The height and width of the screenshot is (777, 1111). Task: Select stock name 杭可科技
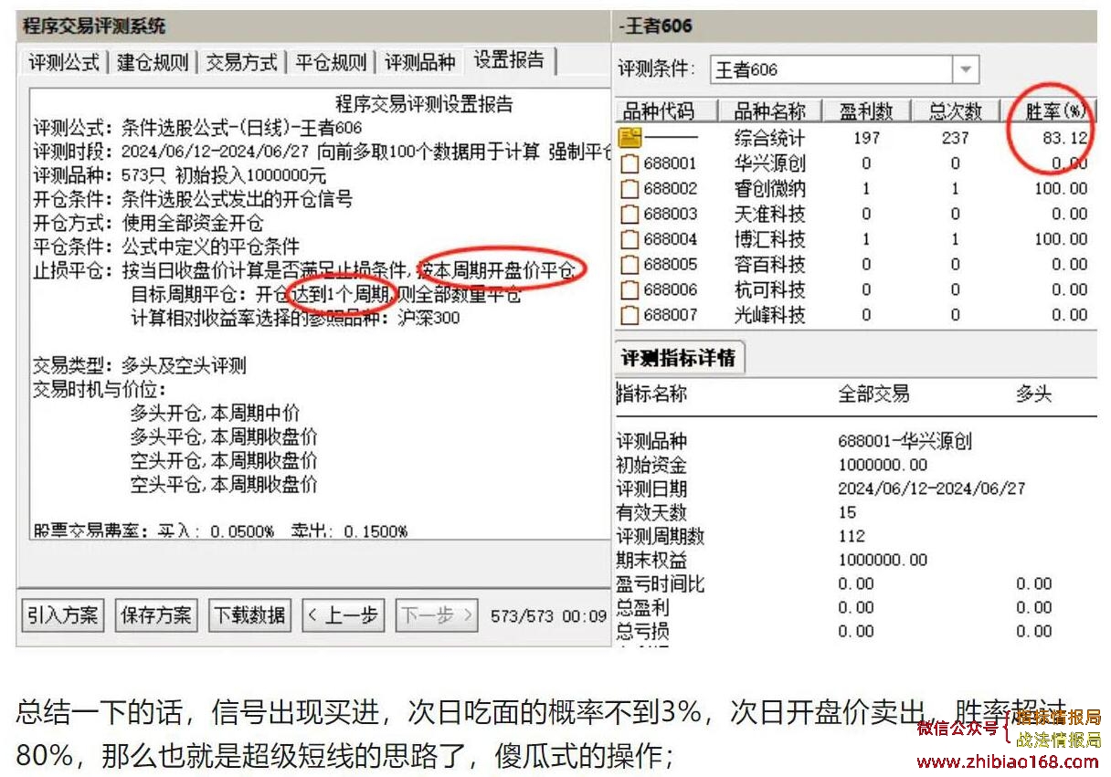pyautogui.click(x=770, y=290)
